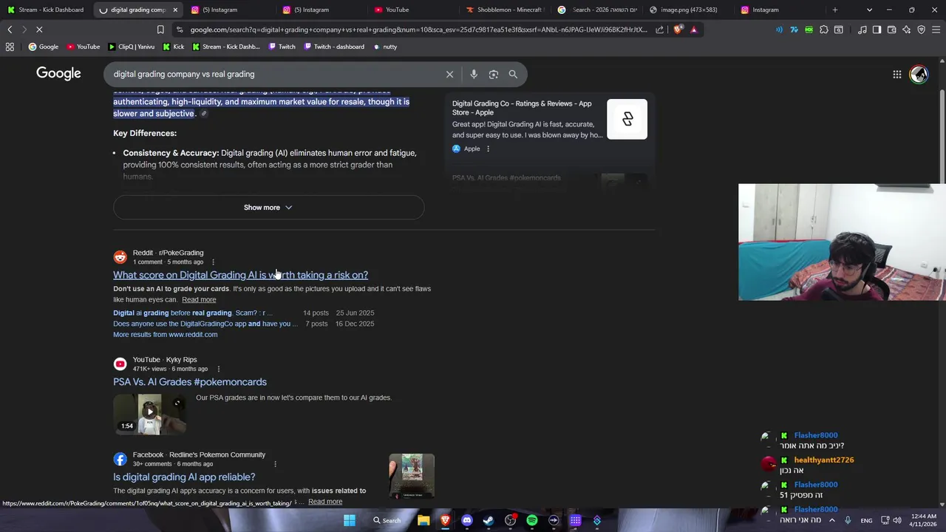The width and height of the screenshot is (946, 532).
Task: Open 'More results from www.reddit.com' link
Action: [165, 335]
